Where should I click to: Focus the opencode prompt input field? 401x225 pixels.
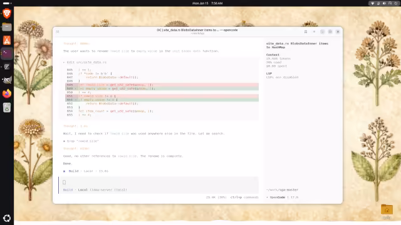(x=159, y=182)
